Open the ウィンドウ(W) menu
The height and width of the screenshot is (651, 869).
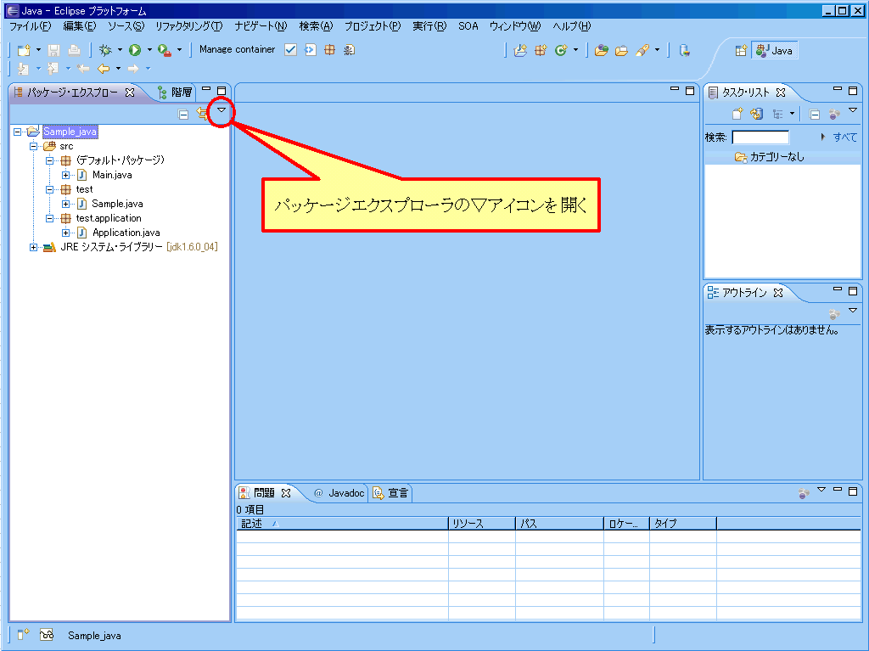coord(515,26)
